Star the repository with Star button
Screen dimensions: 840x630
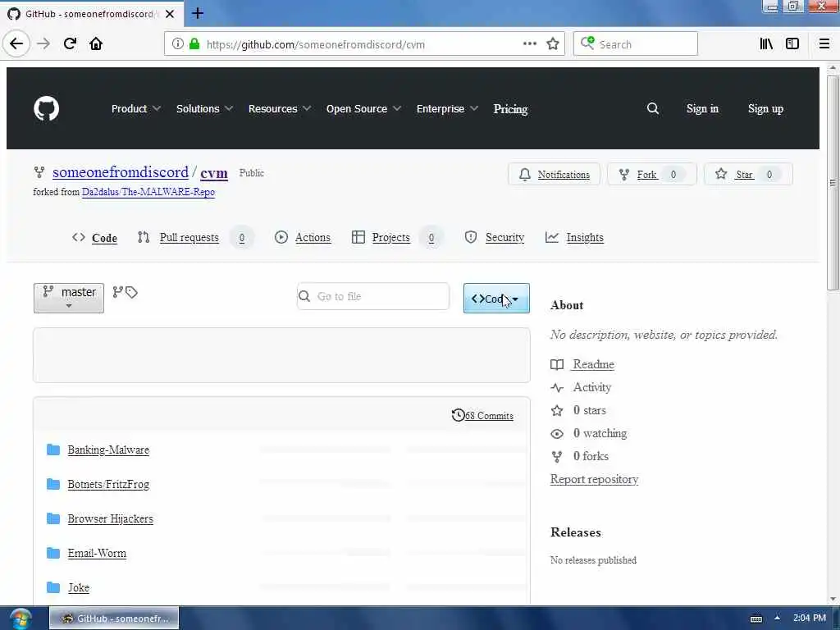click(748, 174)
